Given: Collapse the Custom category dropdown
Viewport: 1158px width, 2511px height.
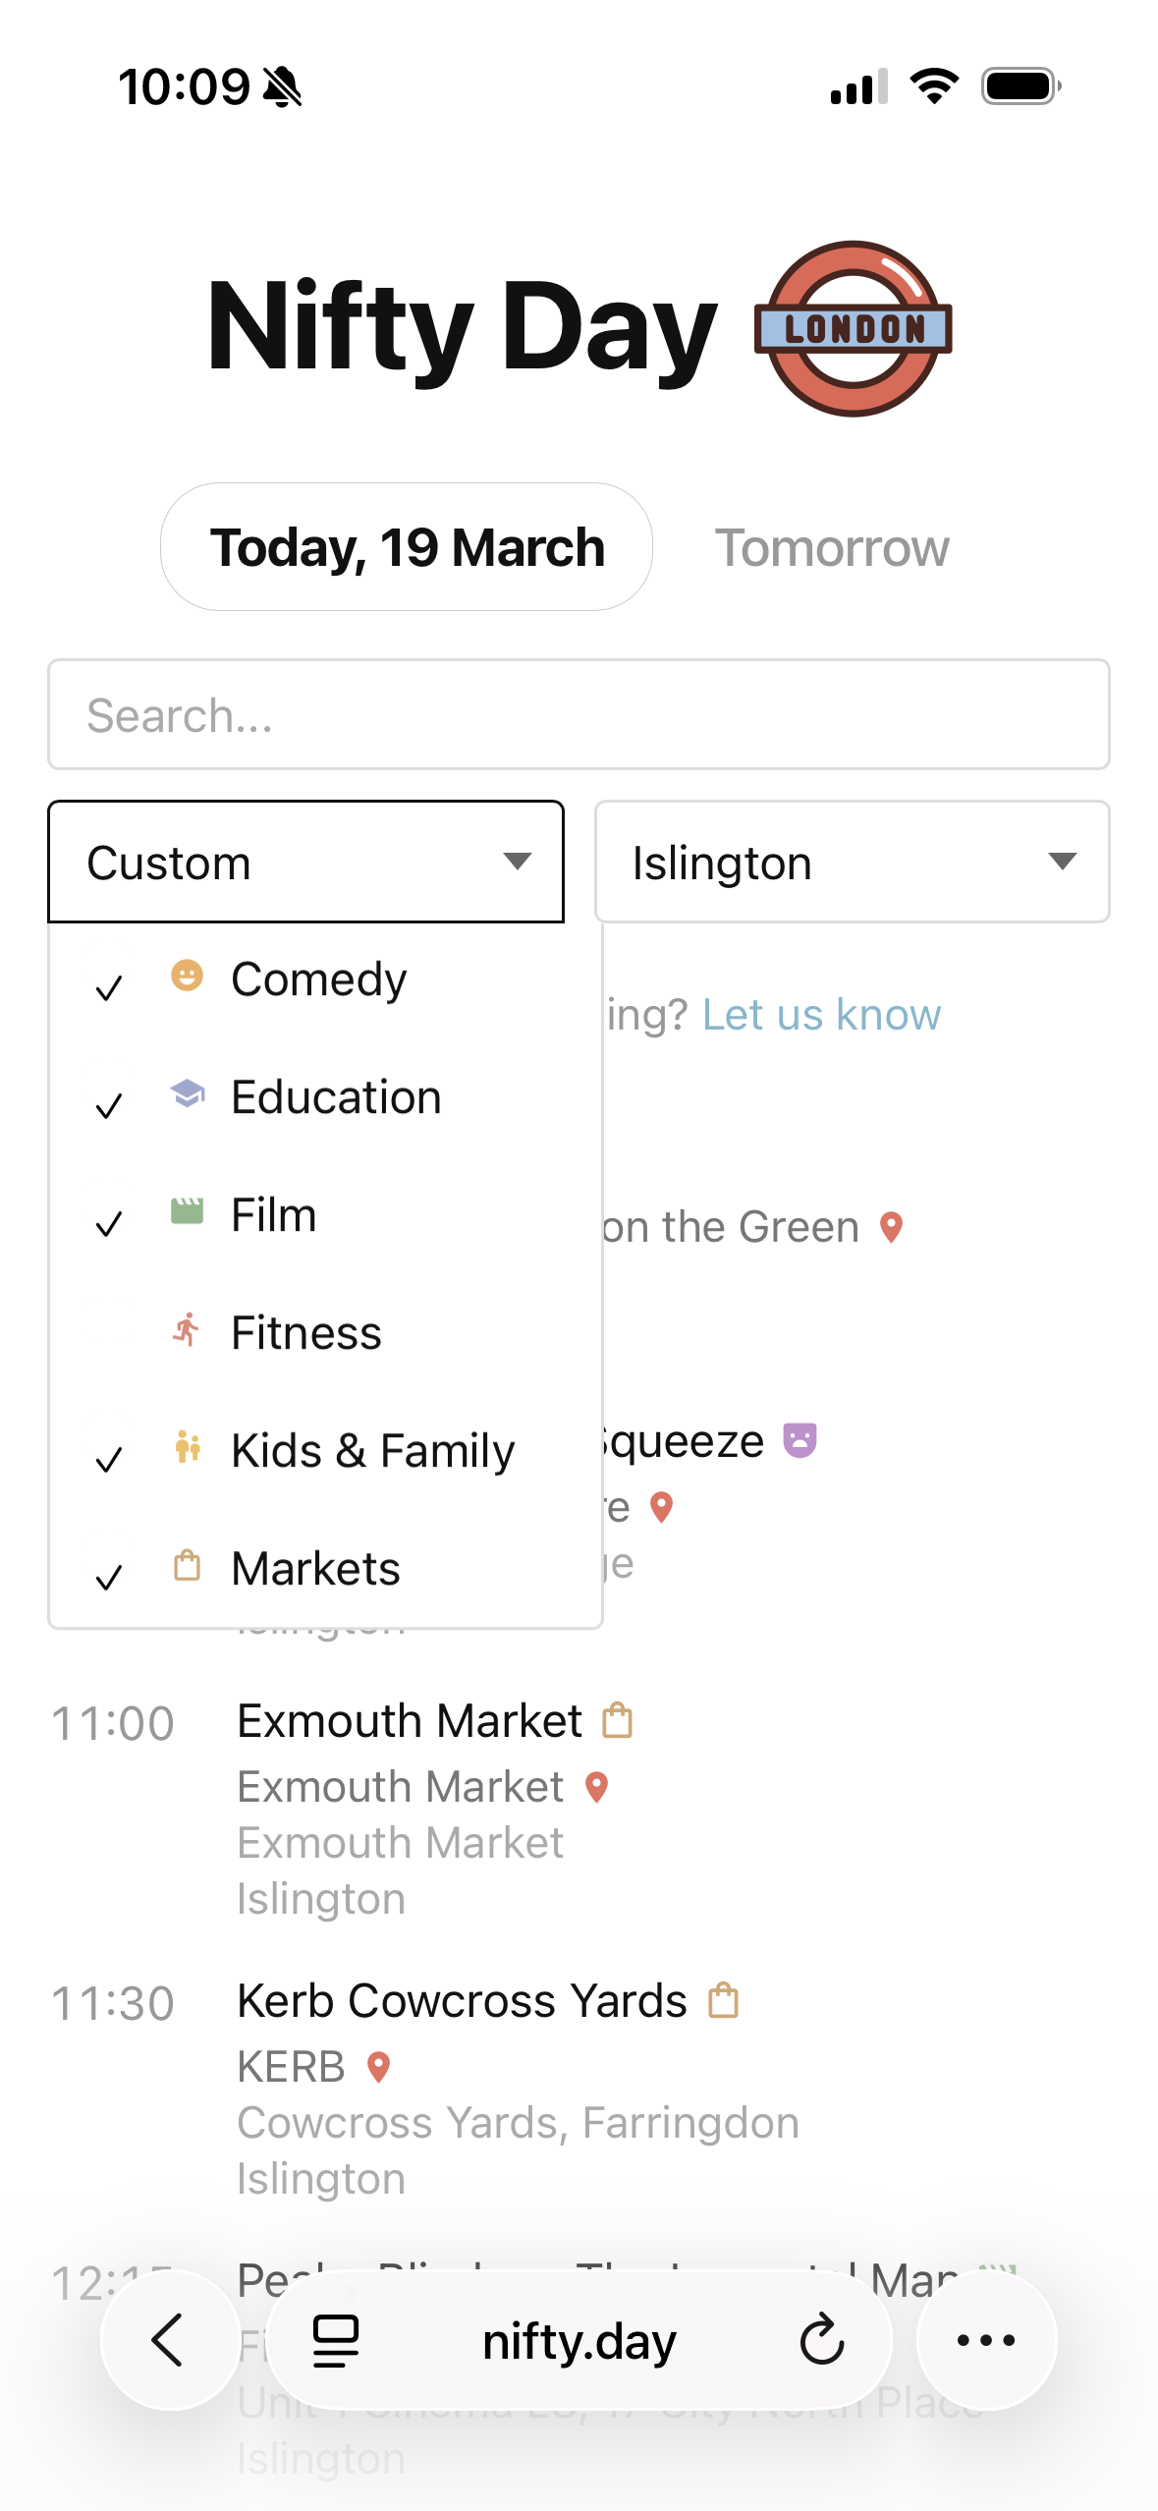Looking at the screenshot, I should (305, 863).
